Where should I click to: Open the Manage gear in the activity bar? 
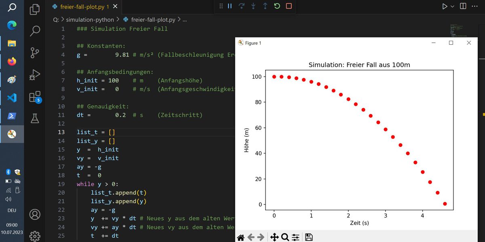35,236
